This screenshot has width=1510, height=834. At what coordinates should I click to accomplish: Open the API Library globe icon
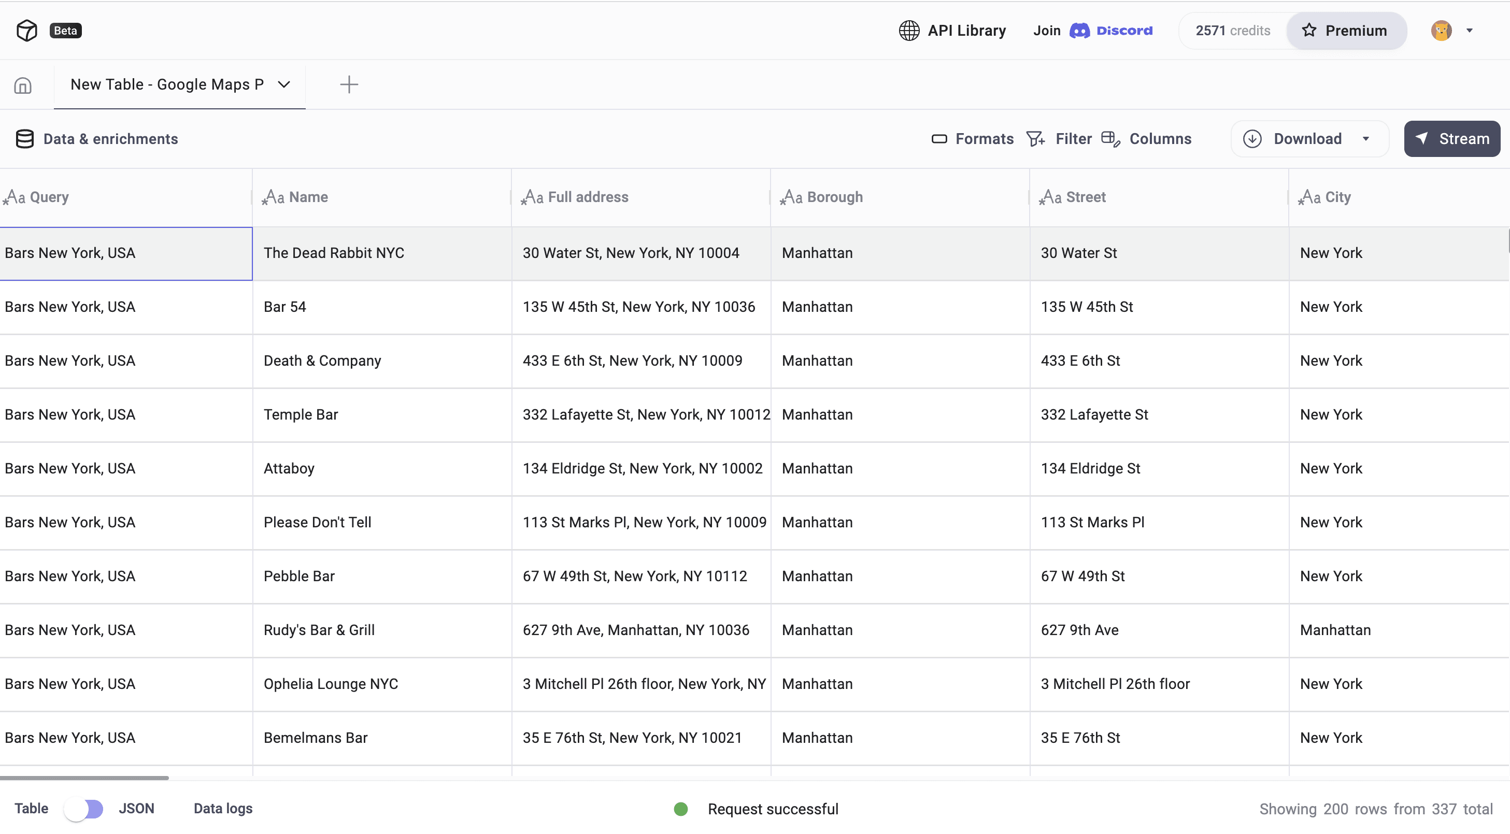coord(909,31)
